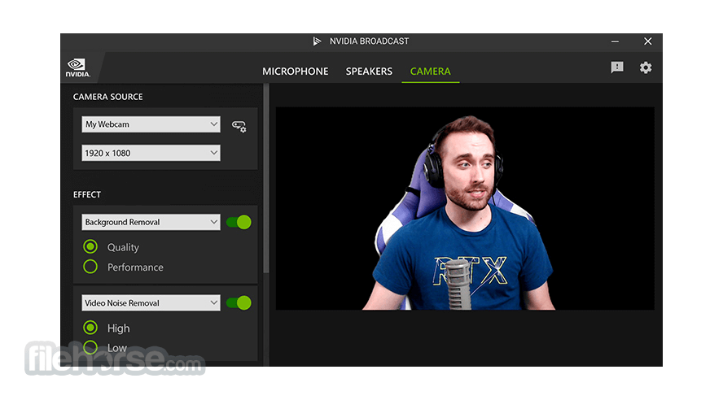Expand the Video Noise Removal effect dropdown
The width and height of the screenshot is (723, 400).
[x=151, y=303]
